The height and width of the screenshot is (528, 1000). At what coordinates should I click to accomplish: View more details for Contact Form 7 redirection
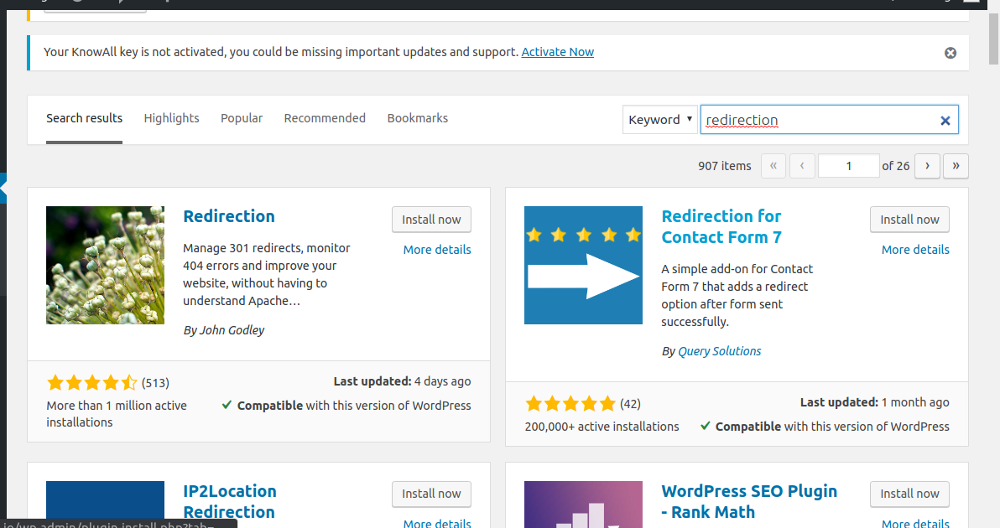915,250
